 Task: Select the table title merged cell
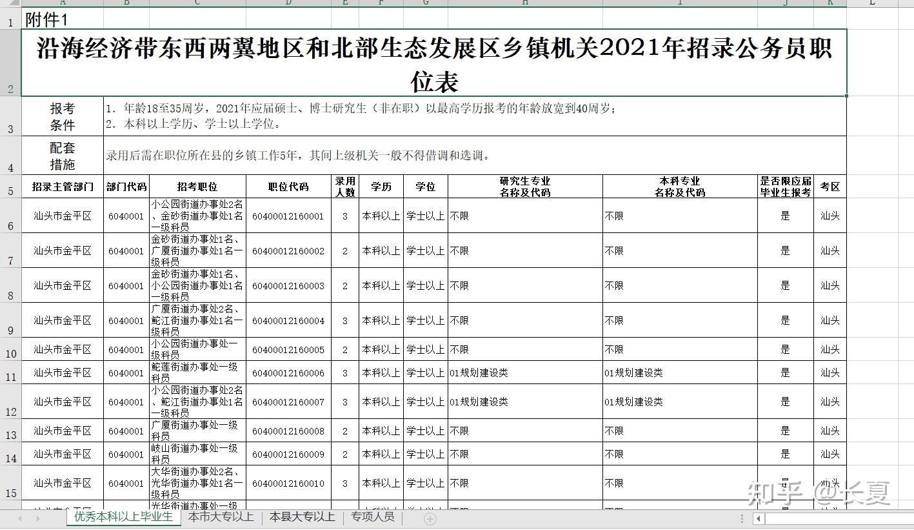pyautogui.click(x=434, y=63)
